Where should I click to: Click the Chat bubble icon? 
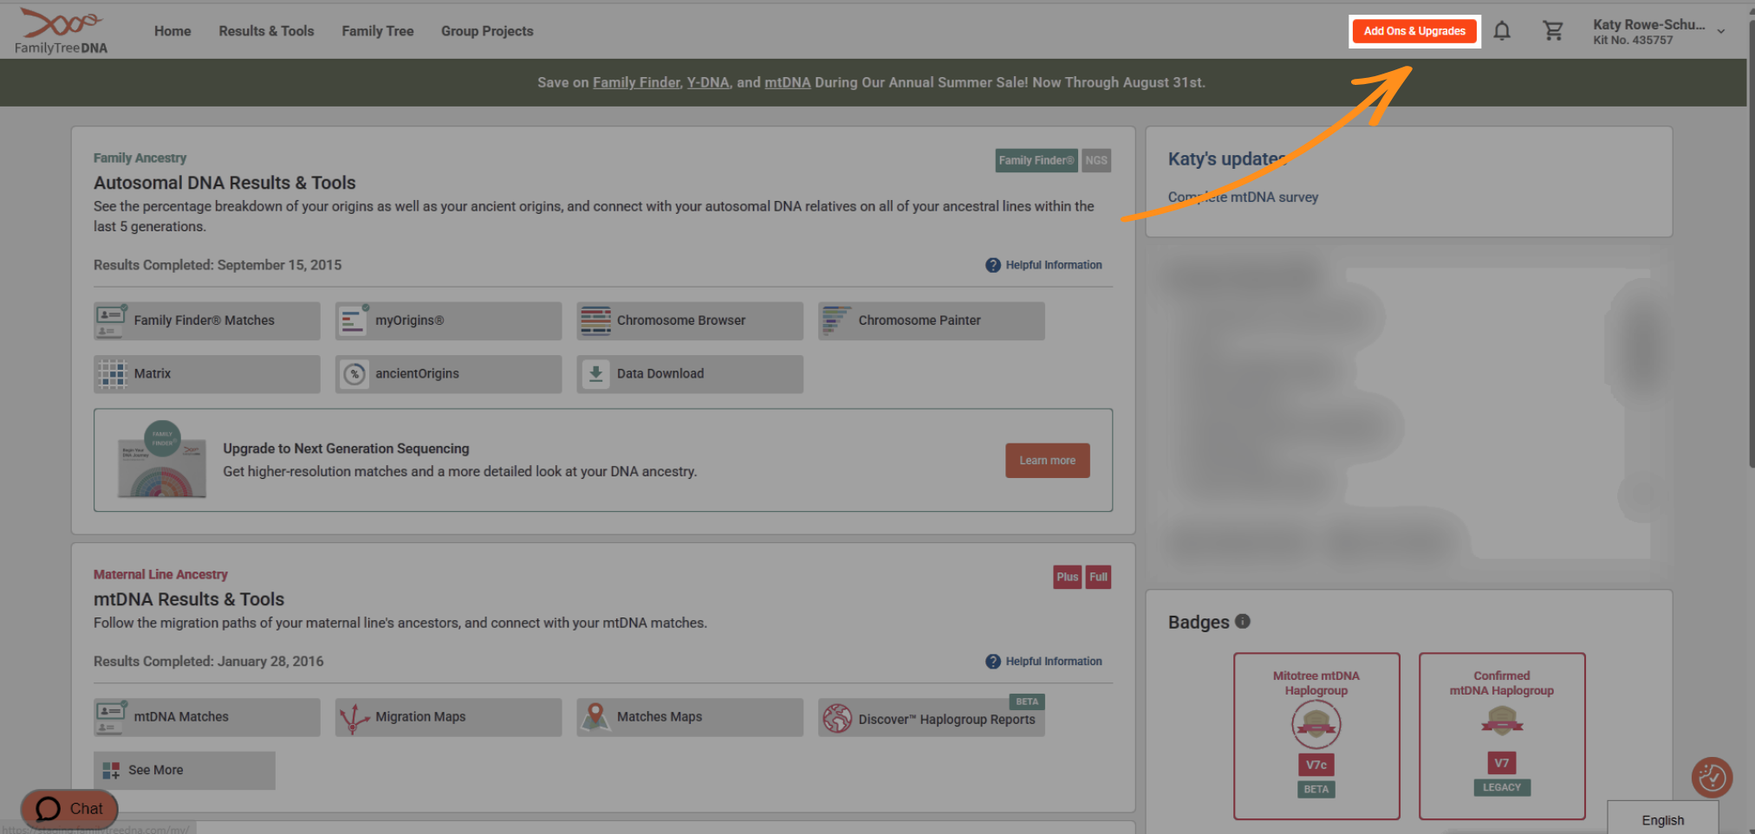coord(48,809)
